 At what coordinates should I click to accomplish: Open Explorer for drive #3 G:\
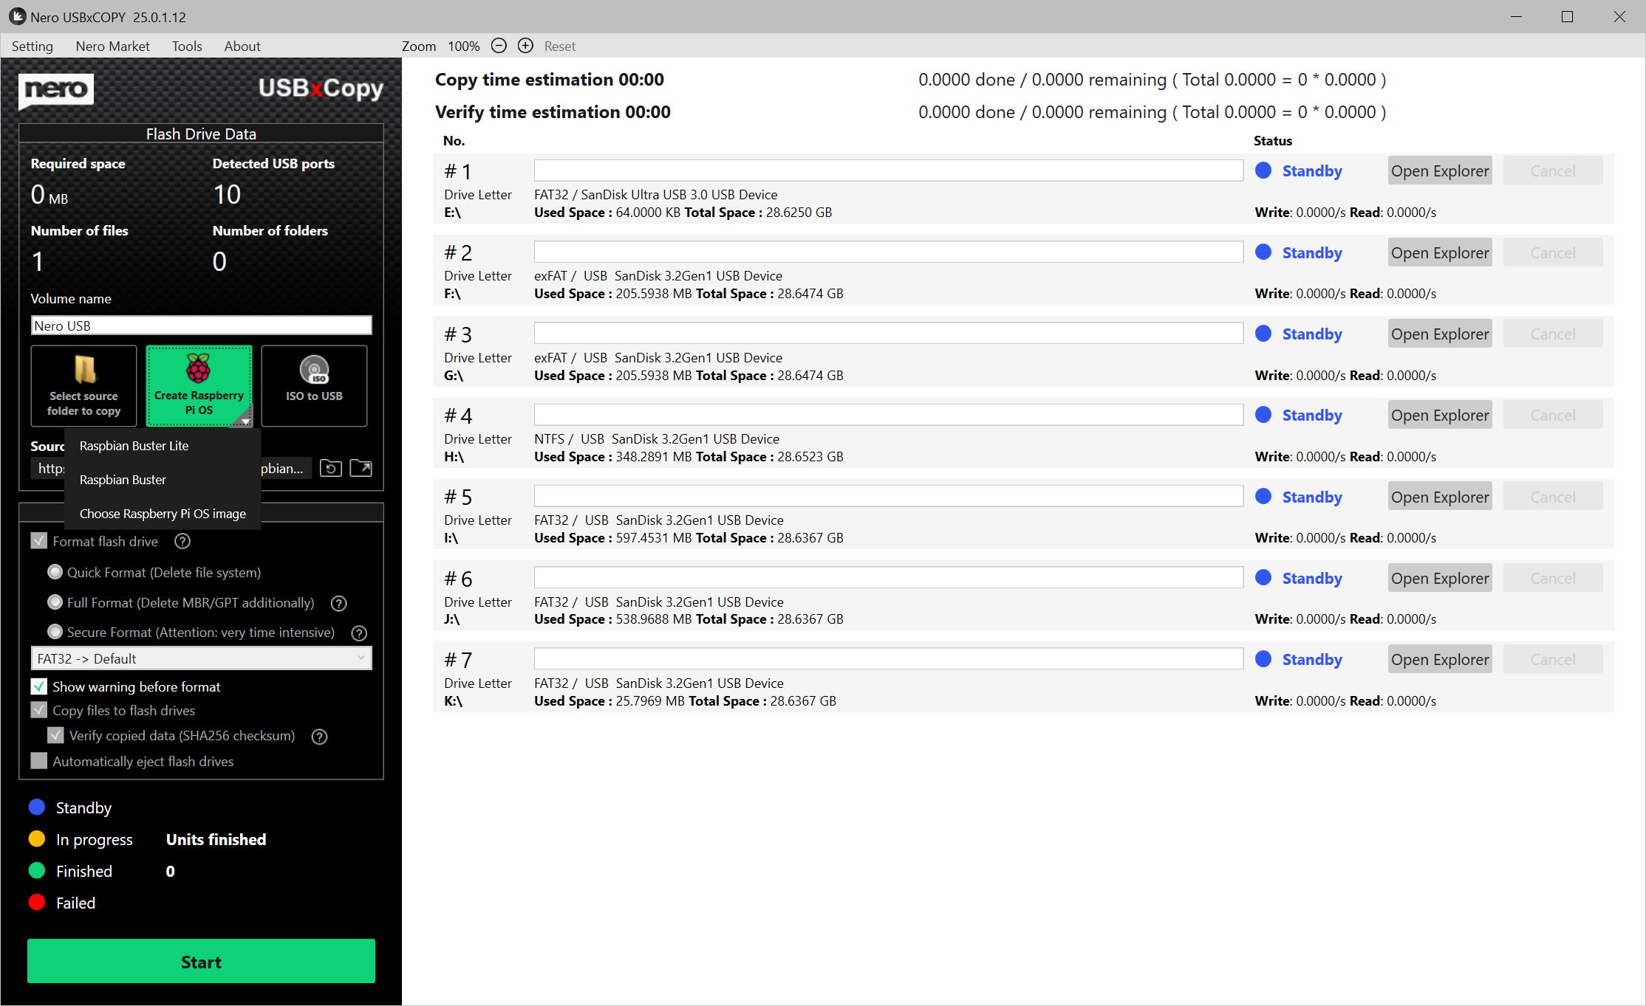coord(1440,334)
